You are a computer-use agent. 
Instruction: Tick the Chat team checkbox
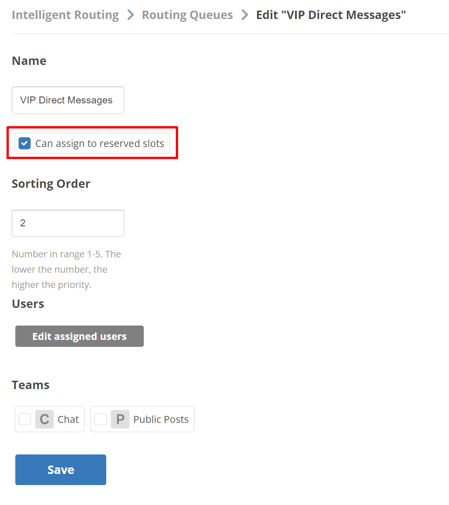click(x=25, y=419)
